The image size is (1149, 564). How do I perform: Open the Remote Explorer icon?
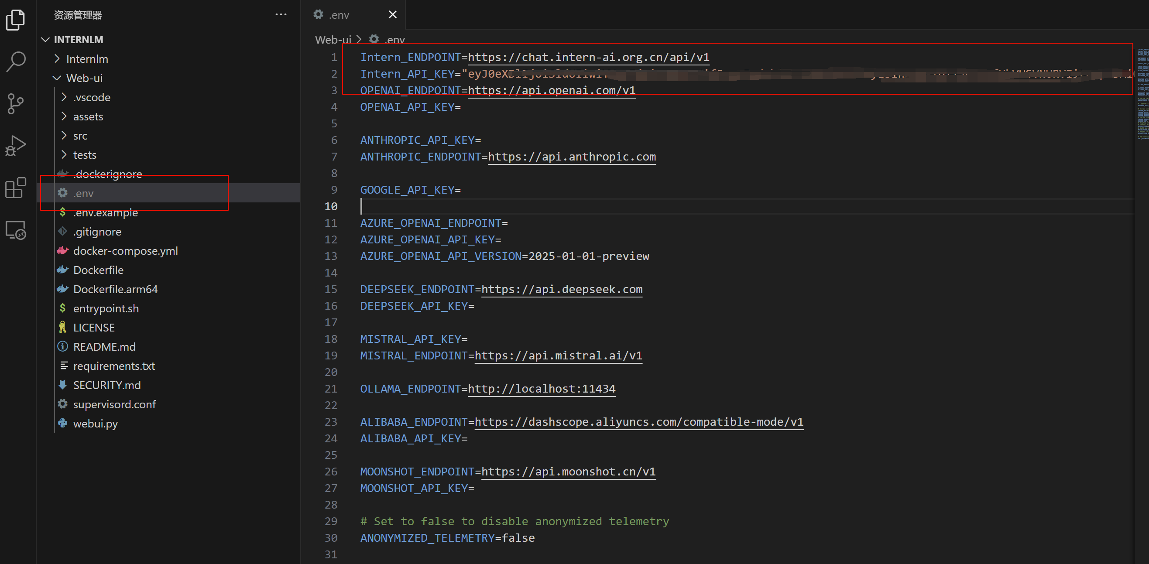16,230
